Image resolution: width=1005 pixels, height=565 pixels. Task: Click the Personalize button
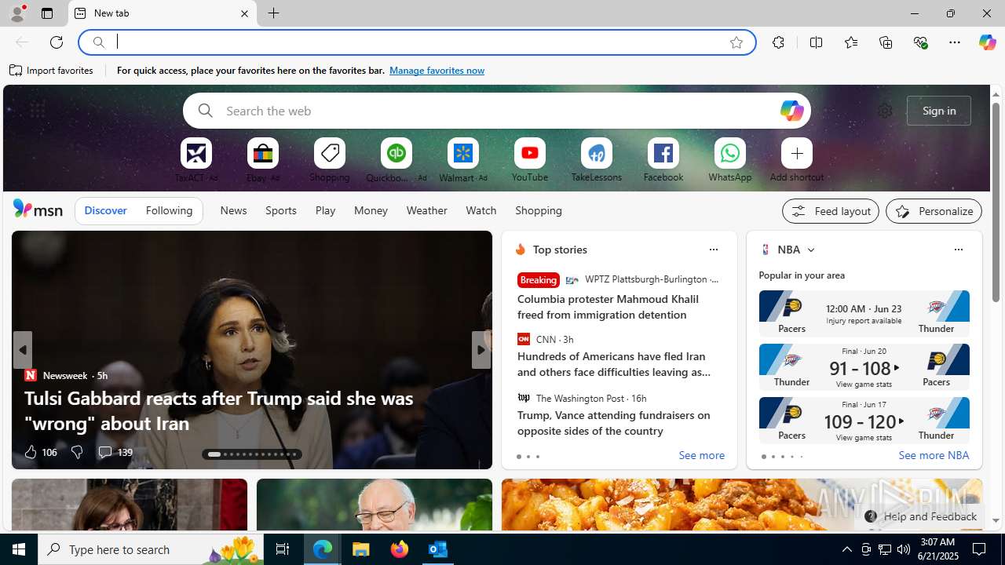[934, 211]
